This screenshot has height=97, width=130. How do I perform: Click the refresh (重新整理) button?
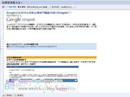point(55,7)
